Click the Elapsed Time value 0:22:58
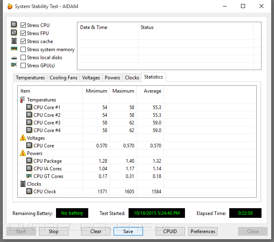Image resolution: width=274 pixels, height=242 pixels. (245, 213)
